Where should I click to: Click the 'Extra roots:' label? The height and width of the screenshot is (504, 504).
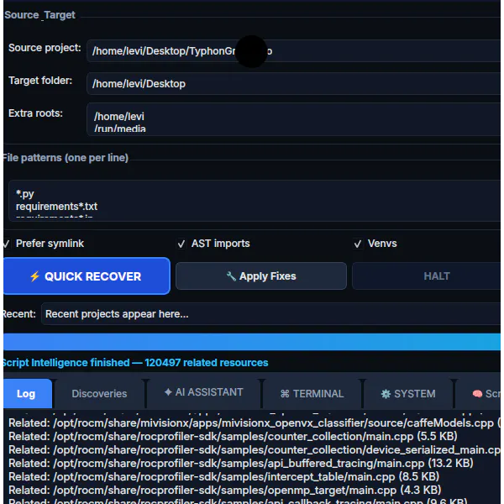35,113
